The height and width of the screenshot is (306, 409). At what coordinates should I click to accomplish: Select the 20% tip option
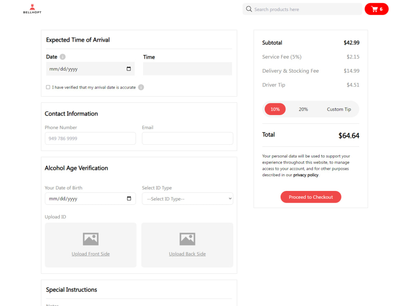(303, 109)
